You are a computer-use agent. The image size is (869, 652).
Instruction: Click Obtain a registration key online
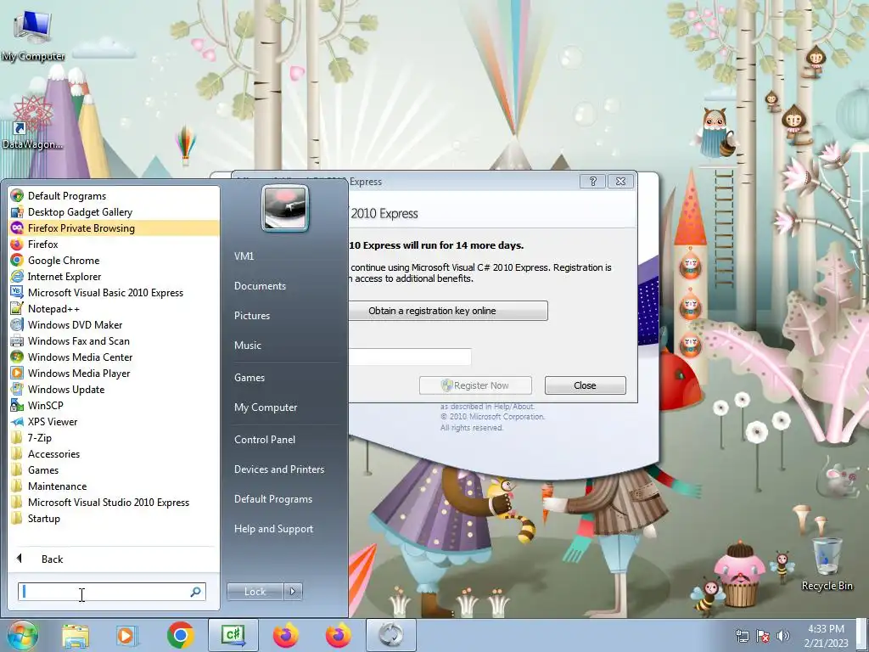point(448,311)
